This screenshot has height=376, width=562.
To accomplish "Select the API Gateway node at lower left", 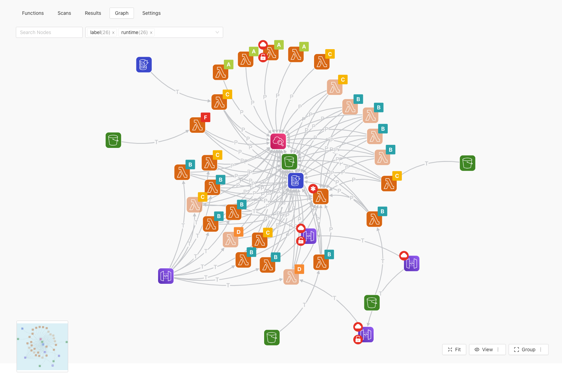I will (166, 276).
